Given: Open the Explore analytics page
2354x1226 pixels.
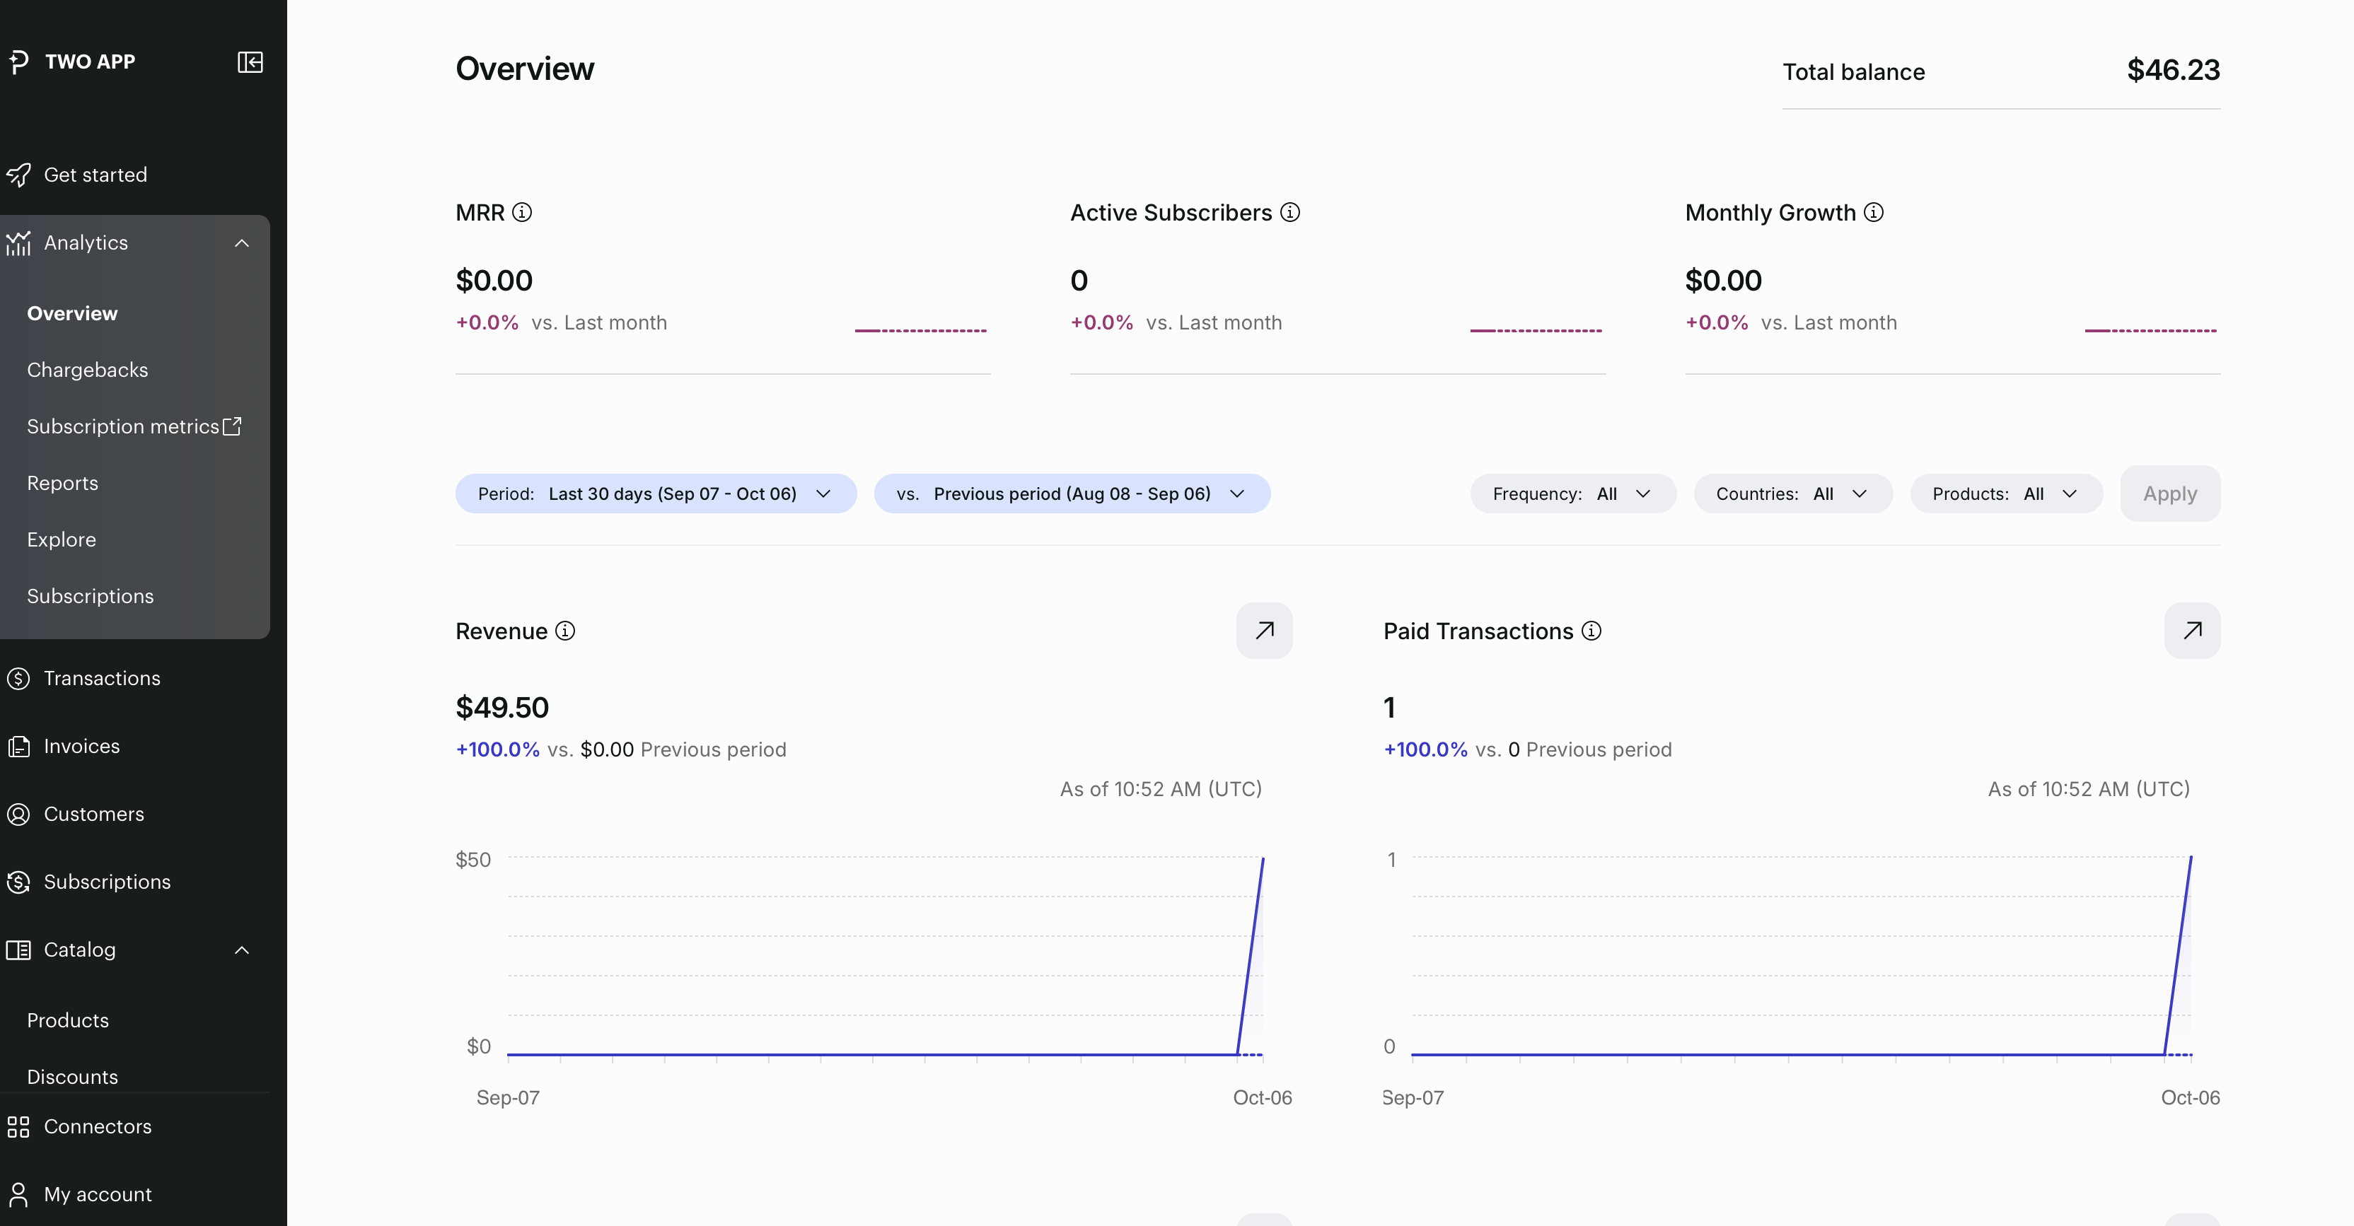Looking at the screenshot, I should [x=62, y=540].
